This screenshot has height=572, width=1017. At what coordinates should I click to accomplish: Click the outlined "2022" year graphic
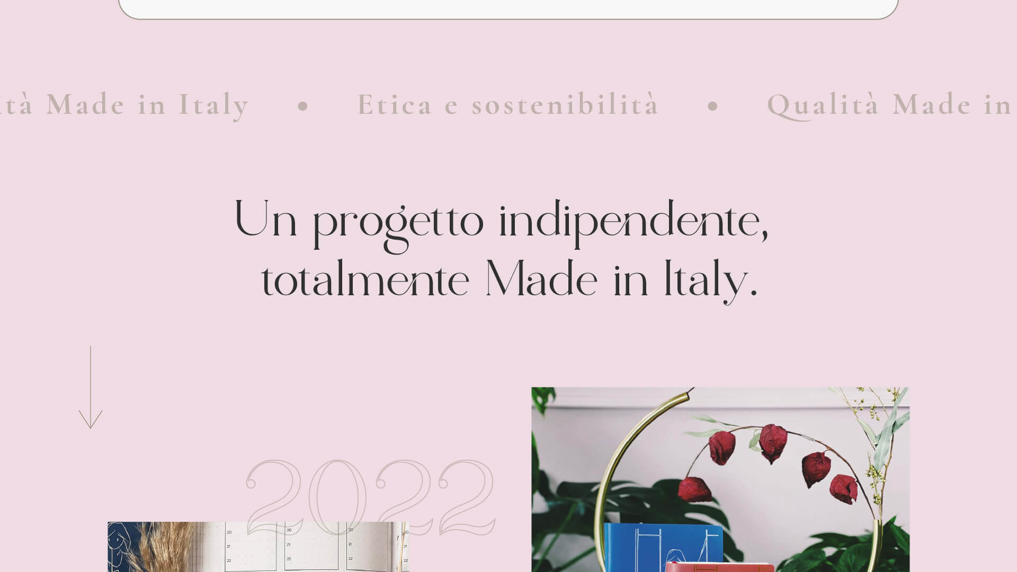click(x=370, y=497)
